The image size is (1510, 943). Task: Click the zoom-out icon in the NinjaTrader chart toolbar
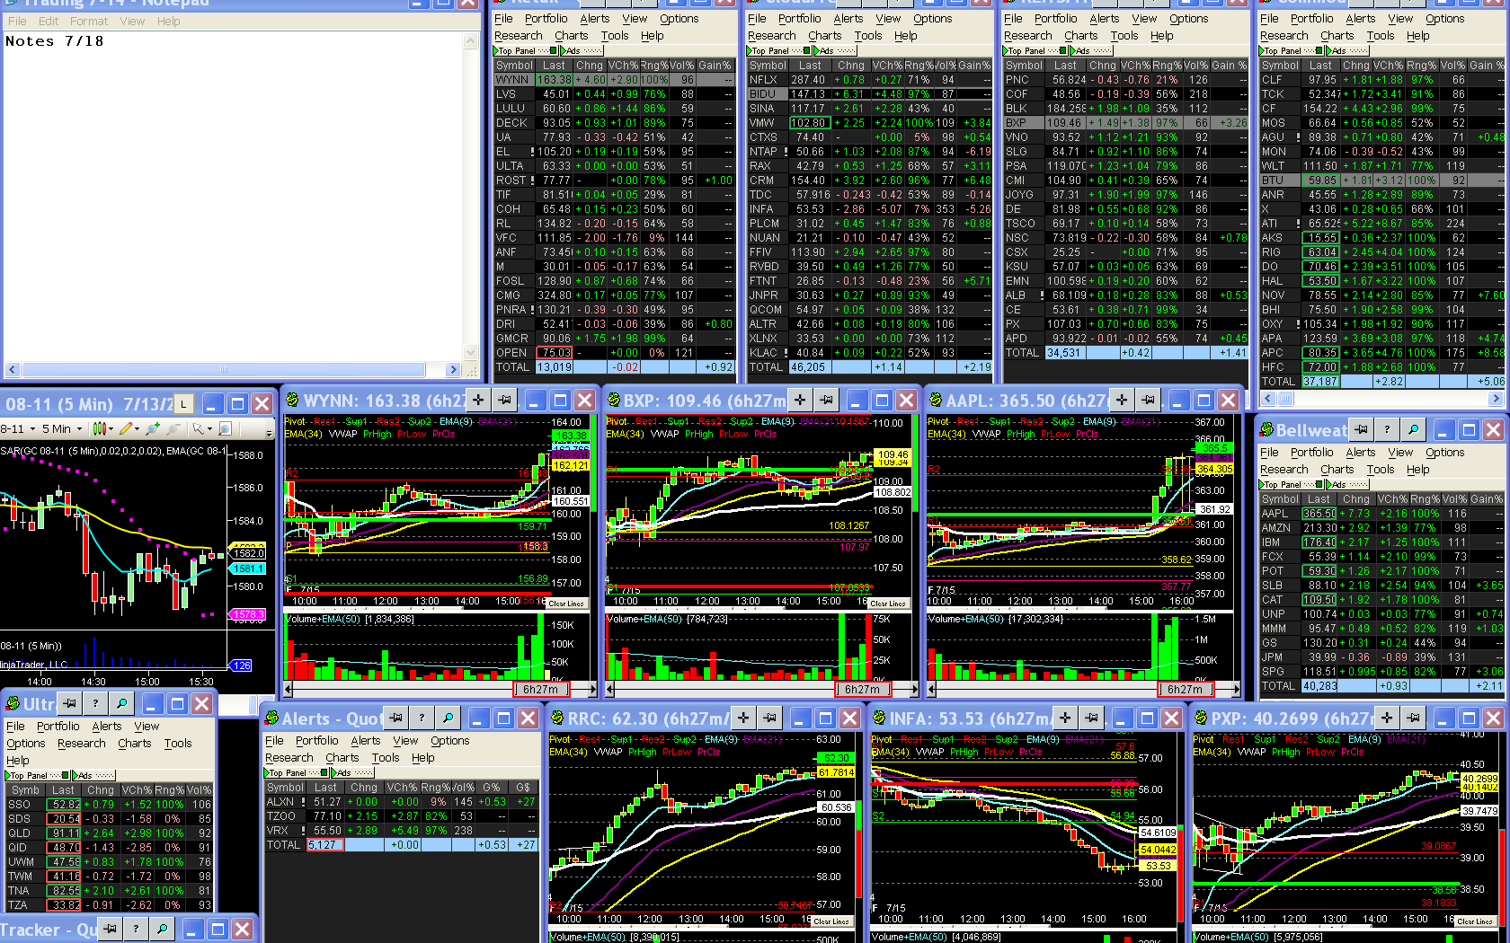[x=173, y=429]
